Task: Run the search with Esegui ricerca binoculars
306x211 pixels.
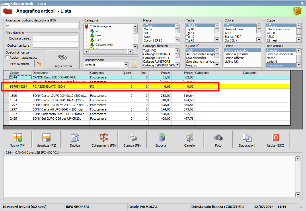Action: (x=63, y=60)
